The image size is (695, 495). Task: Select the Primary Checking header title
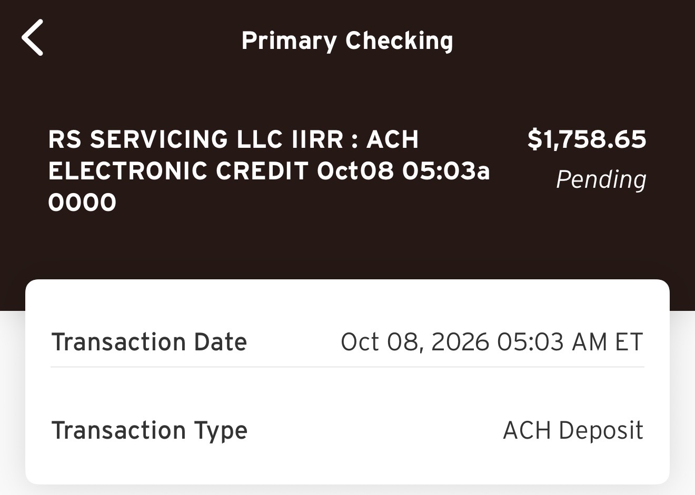347,41
